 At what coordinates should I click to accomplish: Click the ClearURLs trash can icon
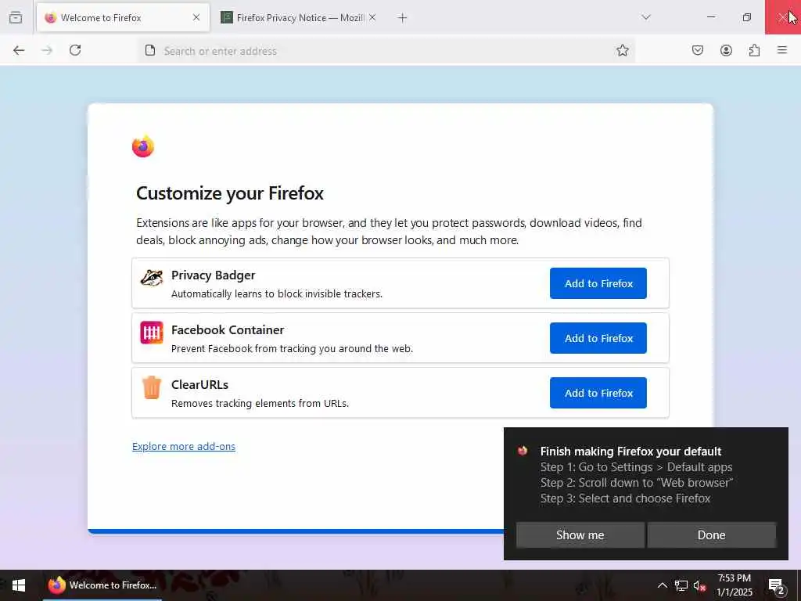click(x=152, y=387)
